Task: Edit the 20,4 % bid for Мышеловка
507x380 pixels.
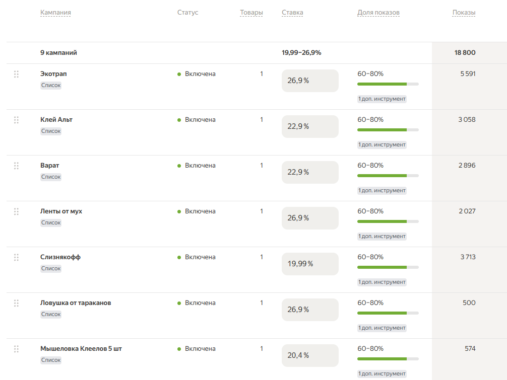Action: click(x=310, y=355)
